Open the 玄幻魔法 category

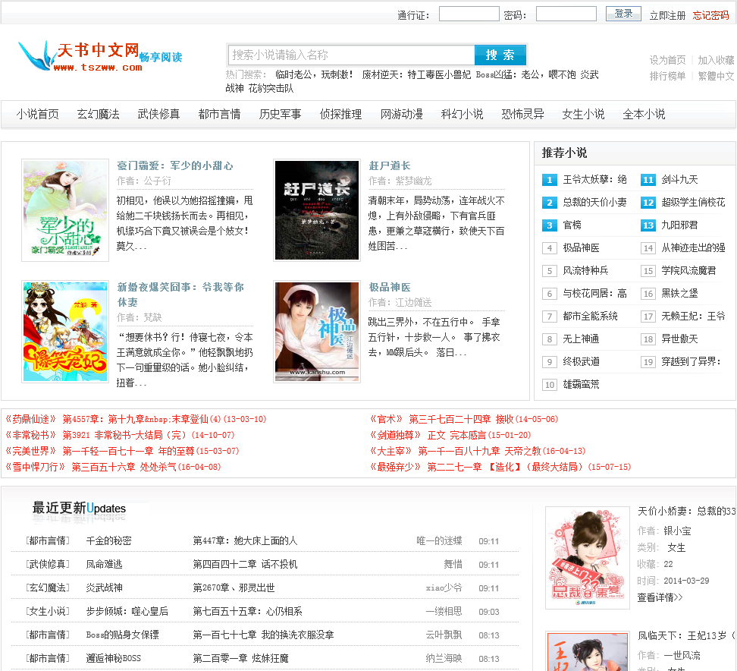[99, 115]
